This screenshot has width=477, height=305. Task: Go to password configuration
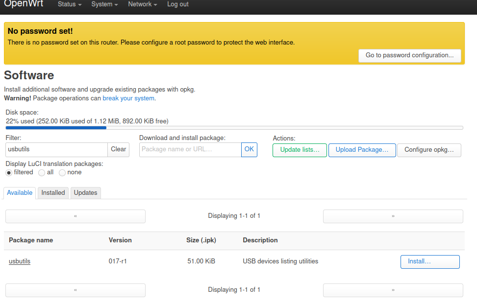409,55
